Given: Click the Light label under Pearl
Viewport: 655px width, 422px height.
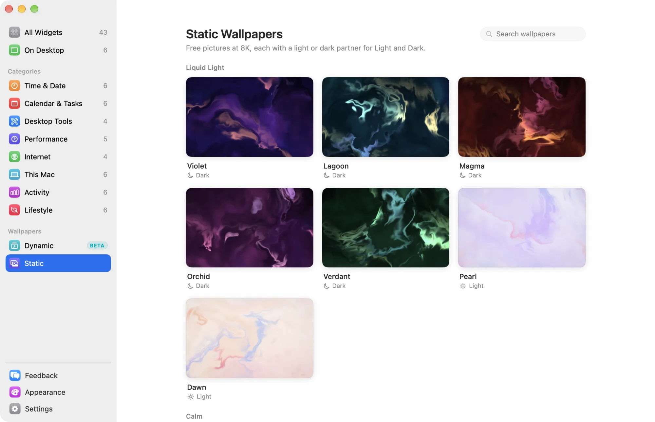Looking at the screenshot, I should pos(476,286).
